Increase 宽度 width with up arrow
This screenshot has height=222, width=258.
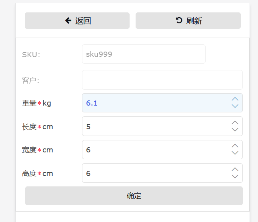point(235,146)
